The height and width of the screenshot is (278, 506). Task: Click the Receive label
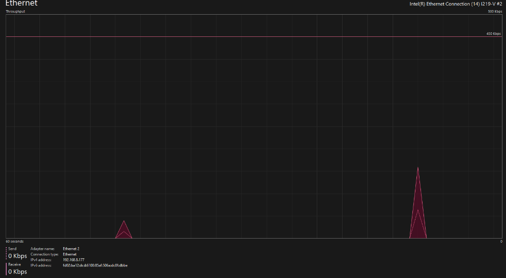[x=15, y=264]
